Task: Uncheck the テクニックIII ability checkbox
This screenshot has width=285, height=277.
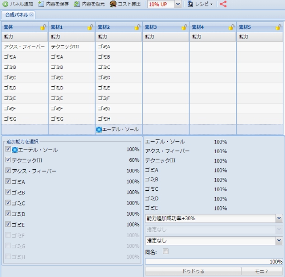Action: click(8, 160)
